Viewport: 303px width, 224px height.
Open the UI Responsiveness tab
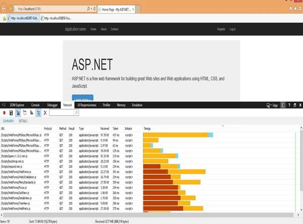click(x=87, y=105)
